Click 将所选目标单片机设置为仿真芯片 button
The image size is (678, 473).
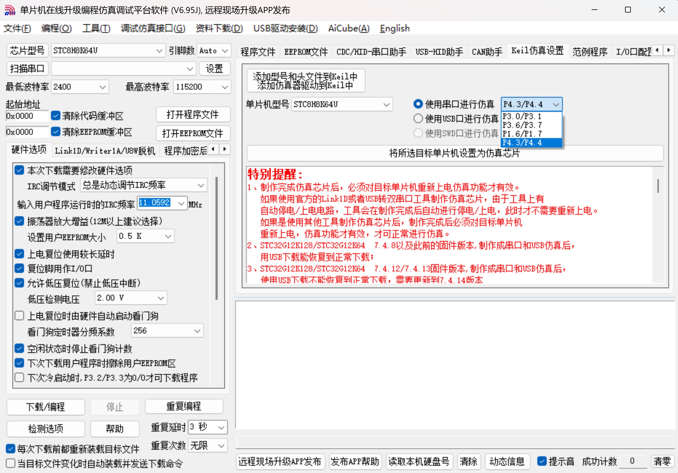(455, 153)
